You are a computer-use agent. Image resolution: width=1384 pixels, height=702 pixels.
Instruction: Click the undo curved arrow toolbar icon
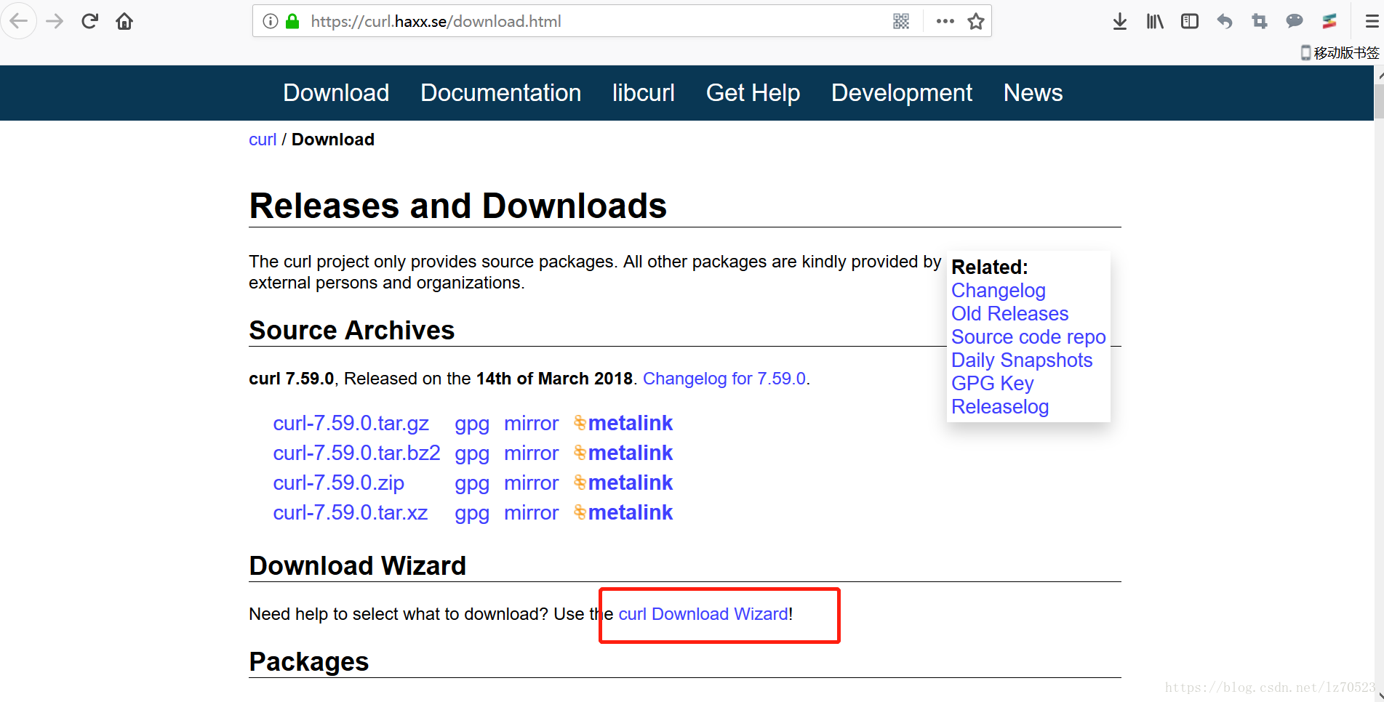coord(1225,21)
